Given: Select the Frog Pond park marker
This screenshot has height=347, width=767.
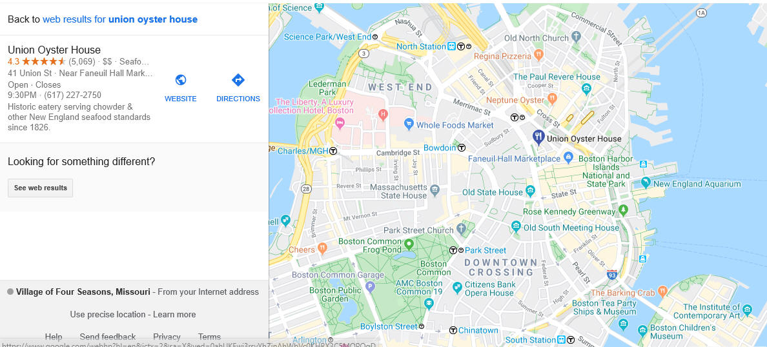Looking at the screenshot, I should coord(409,243).
